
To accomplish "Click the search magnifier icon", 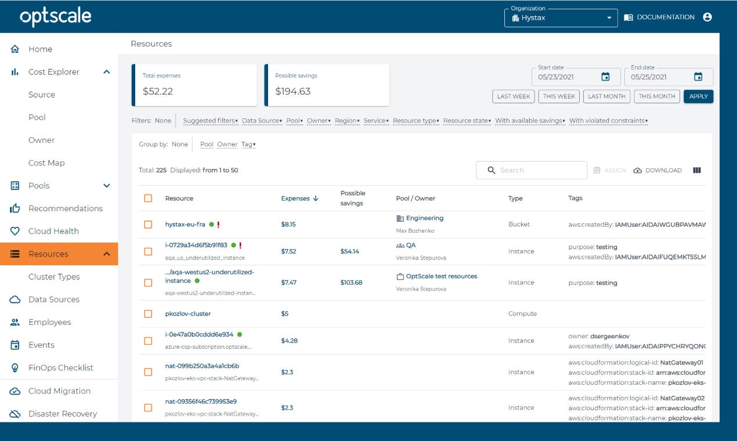I will [x=492, y=170].
